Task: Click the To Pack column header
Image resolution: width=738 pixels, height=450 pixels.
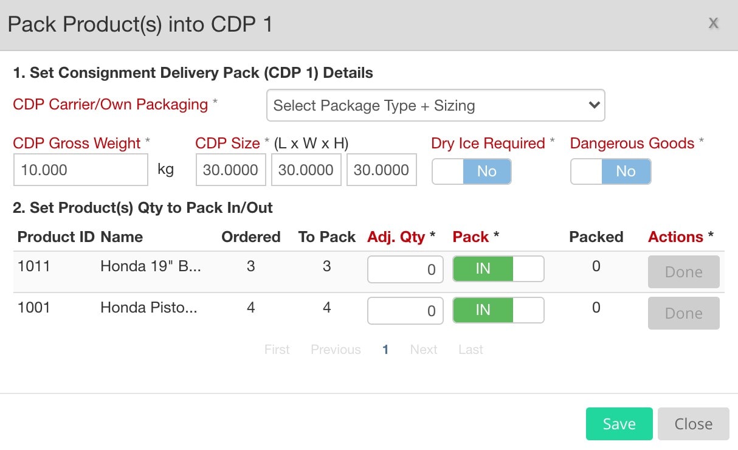Action: pos(327,237)
